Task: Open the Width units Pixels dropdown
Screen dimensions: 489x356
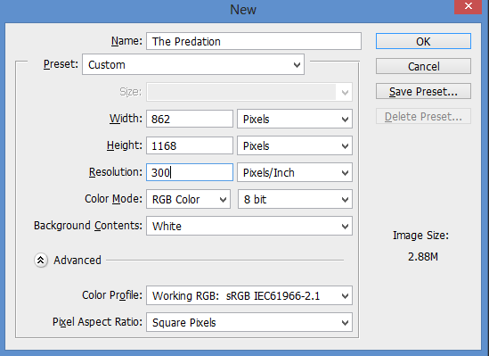Action: pos(295,119)
